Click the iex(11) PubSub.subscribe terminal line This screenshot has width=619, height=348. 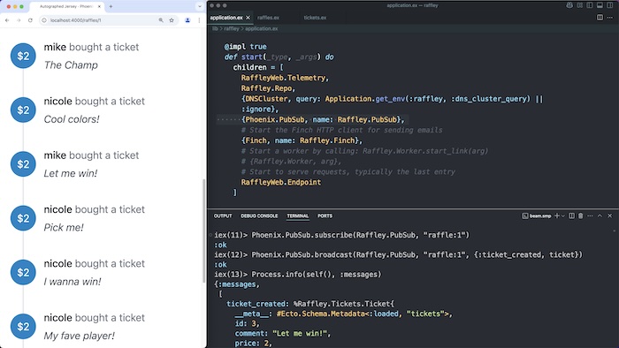[342, 235]
